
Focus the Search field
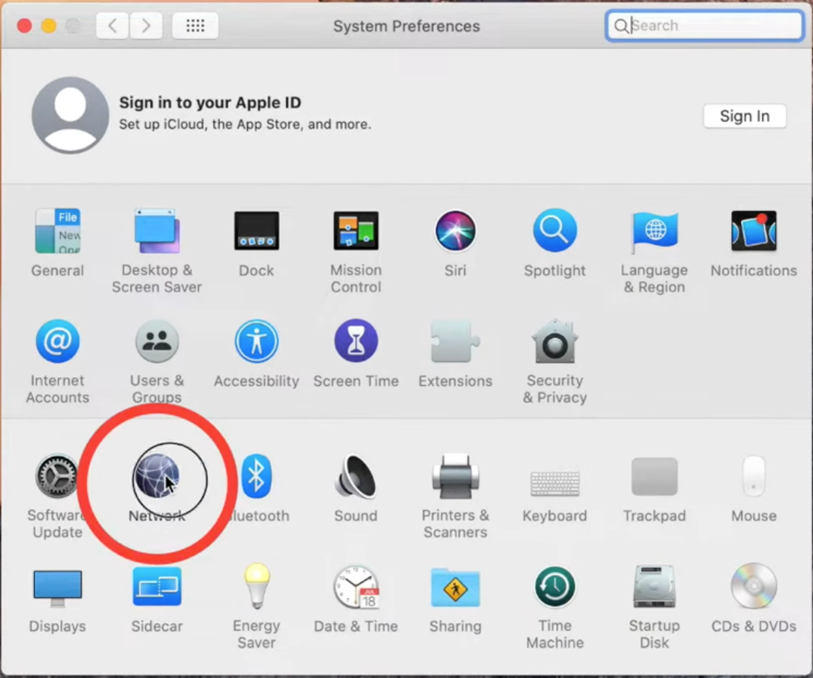[705, 26]
